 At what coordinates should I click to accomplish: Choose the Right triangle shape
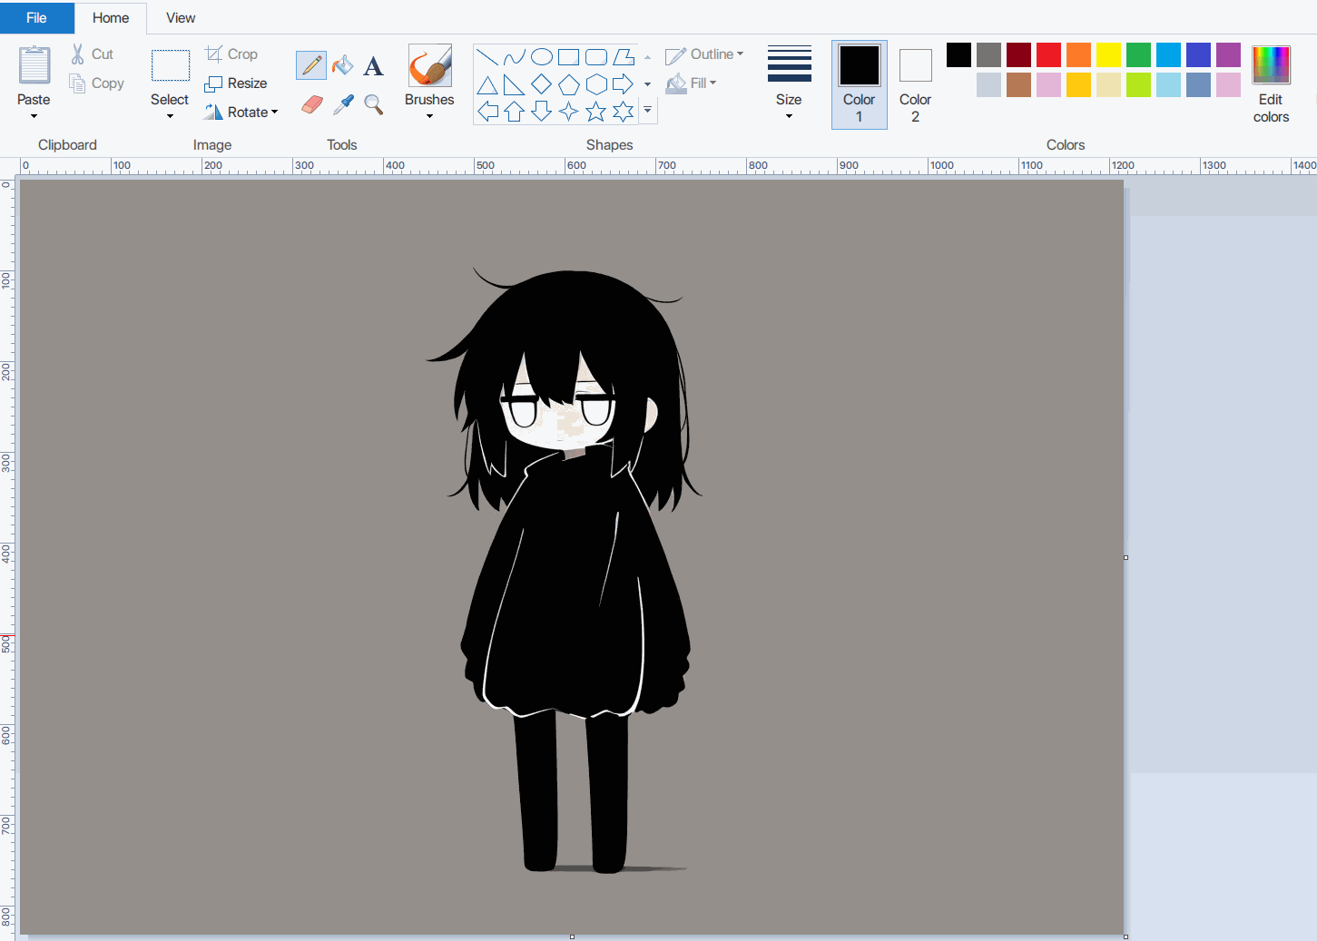pyautogui.click(x=515, y=84)
